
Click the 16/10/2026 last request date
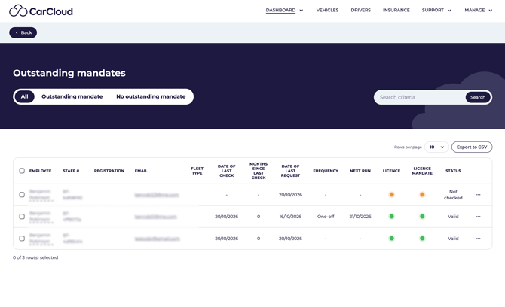click(x=290, y=217)
